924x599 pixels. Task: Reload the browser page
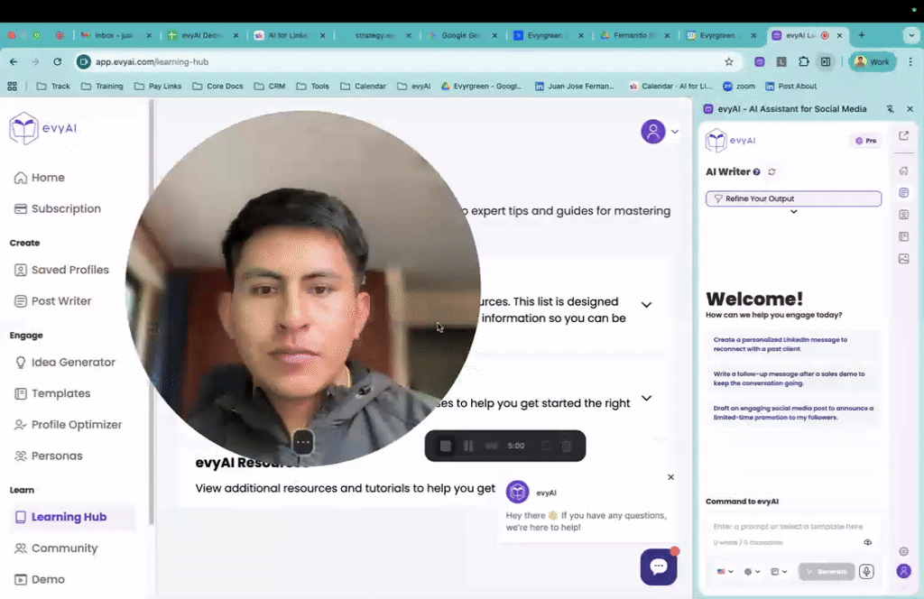[x=57, y=62]
